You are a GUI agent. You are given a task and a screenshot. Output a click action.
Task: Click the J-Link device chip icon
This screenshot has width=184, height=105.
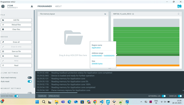tap(3, 6)
